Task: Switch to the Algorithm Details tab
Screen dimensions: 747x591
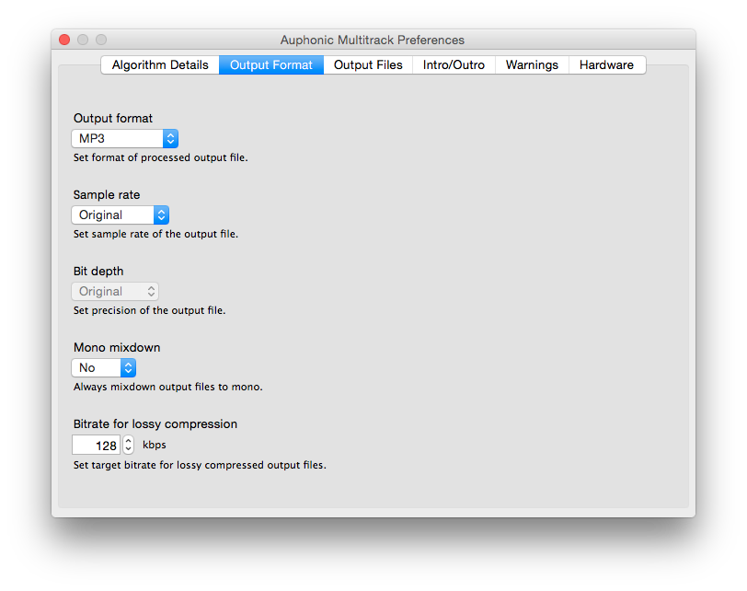Action: click(160, 64)
